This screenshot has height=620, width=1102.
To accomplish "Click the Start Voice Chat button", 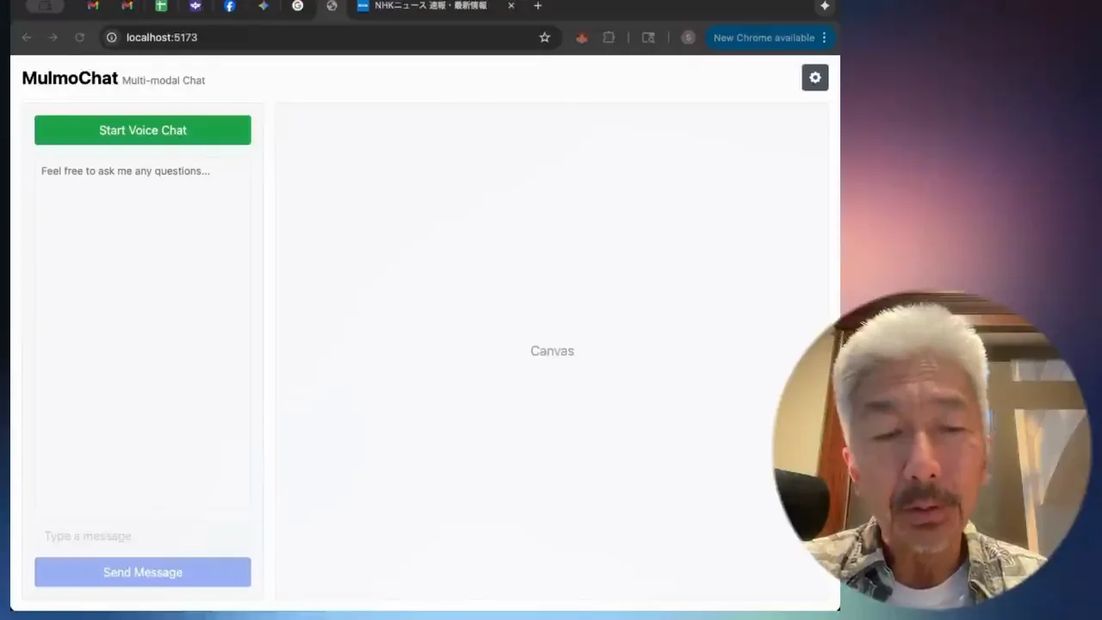I will coord(143,130).
